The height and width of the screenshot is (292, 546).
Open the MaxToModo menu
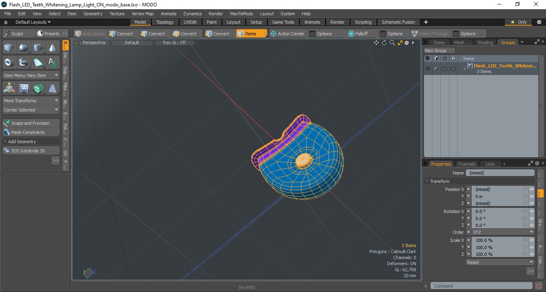pos(241,14)
